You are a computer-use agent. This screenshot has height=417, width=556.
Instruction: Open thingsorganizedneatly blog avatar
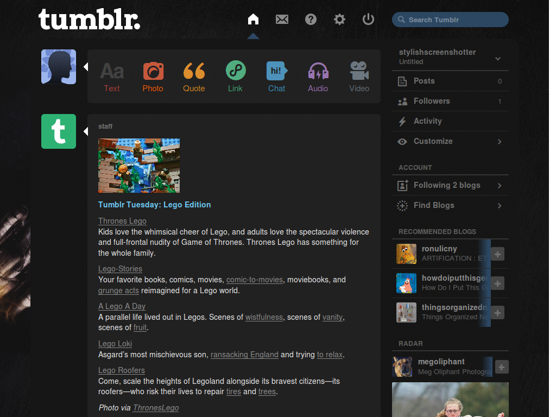click(x=406, y=312)
